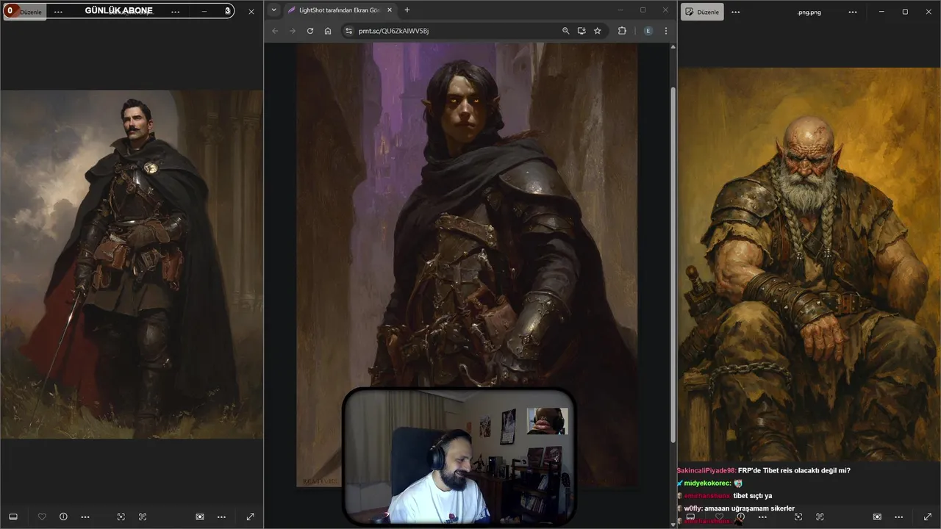Open more options beside right viewer's info icon

tap(762, 517)
